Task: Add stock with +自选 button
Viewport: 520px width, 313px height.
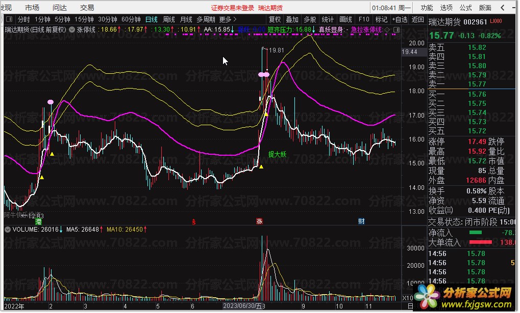Action: tap(400, 19)
